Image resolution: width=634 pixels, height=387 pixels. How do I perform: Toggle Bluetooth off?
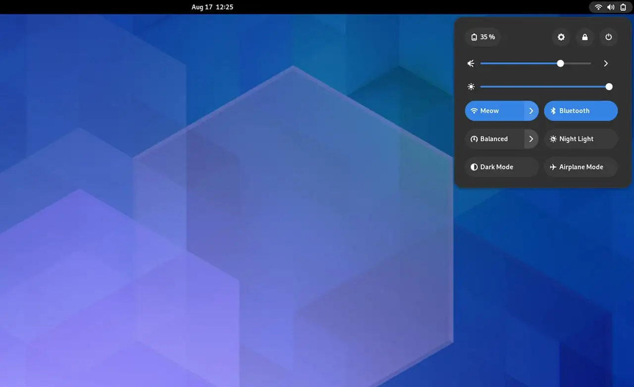click(x=581, y=111)
